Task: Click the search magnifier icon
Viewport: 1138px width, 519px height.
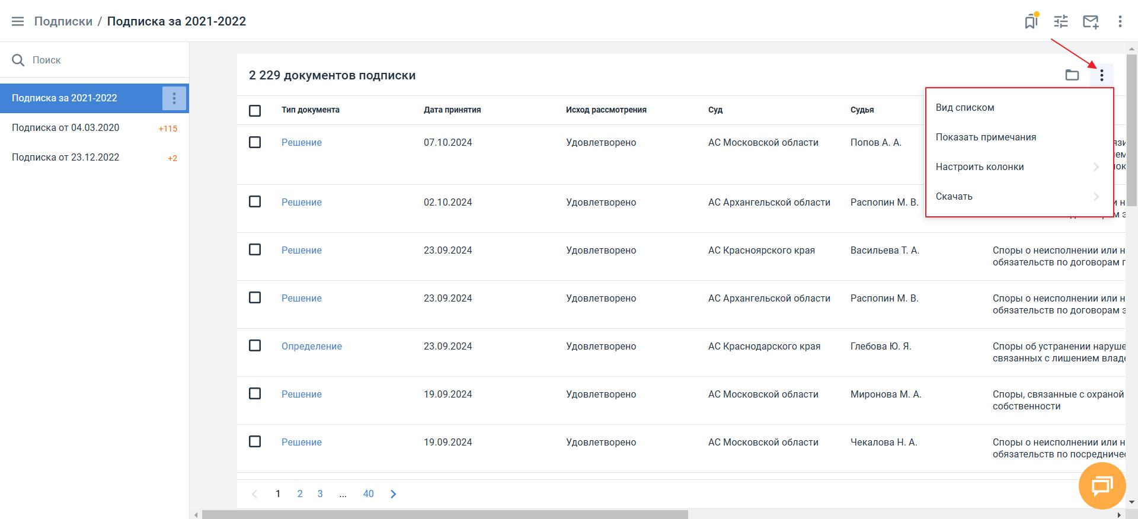Action: (x=18, y=60)
